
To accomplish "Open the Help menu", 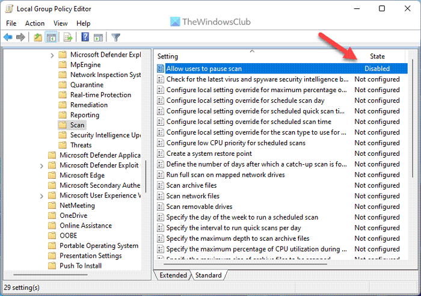I will (x=83, y=23).
